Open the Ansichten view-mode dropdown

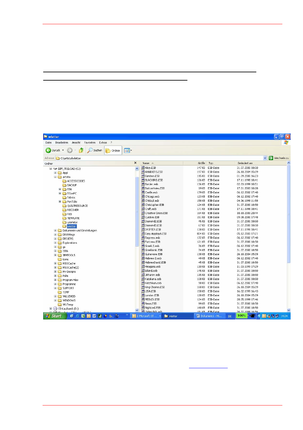click(128, 150)
